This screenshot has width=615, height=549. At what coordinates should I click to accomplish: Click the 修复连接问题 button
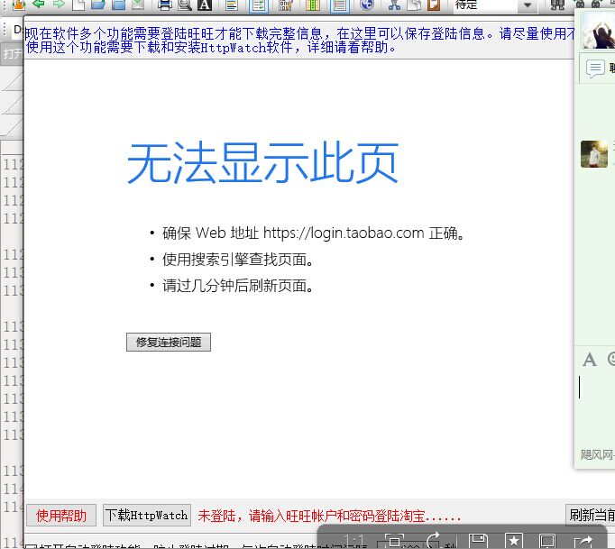(168, 343)
